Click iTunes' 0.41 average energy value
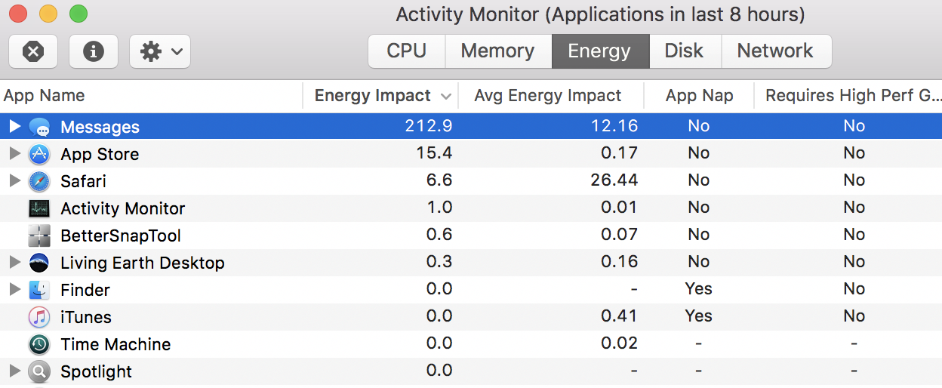This screenshot has height=388, width=942. [x=618, y=316]
